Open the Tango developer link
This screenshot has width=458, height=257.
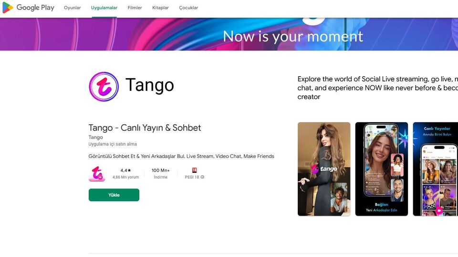point(95,137)
